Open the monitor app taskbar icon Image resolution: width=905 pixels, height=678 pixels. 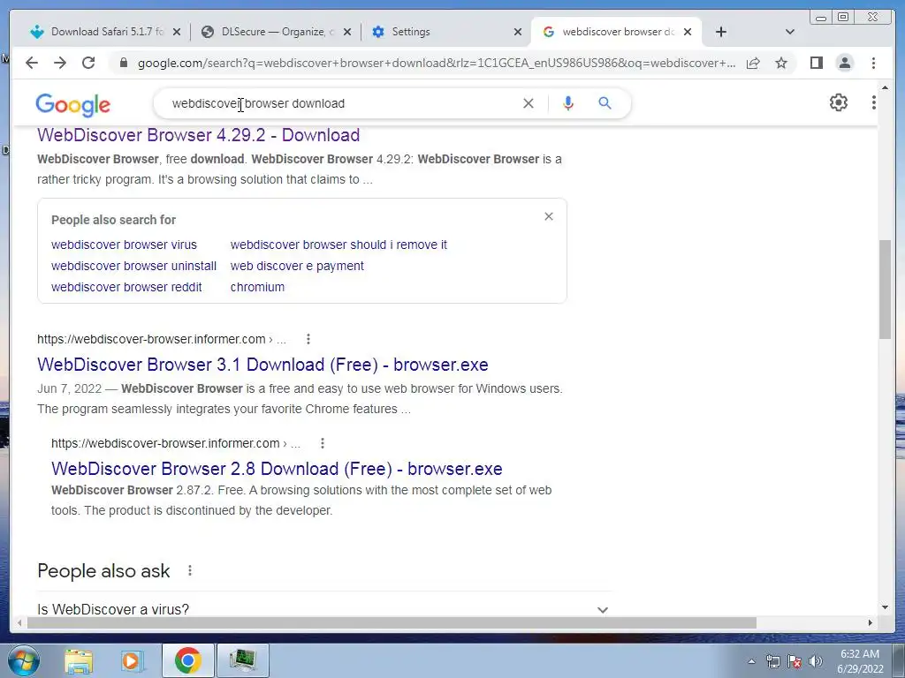click(x=243, y=660)
